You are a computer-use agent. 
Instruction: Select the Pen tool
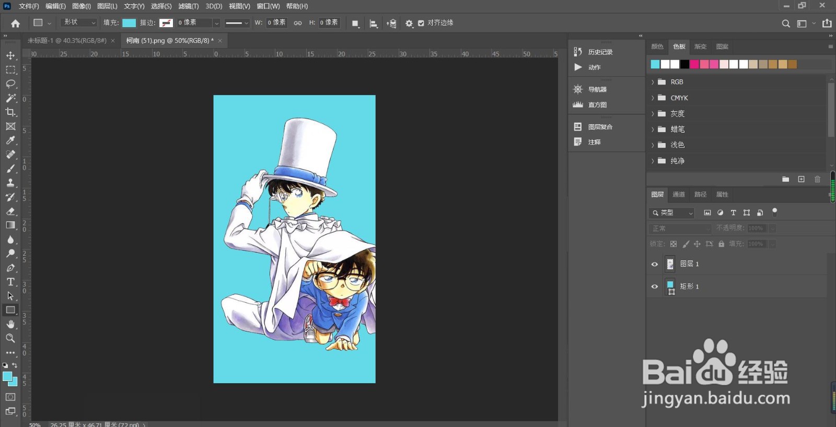coord(10,268)
